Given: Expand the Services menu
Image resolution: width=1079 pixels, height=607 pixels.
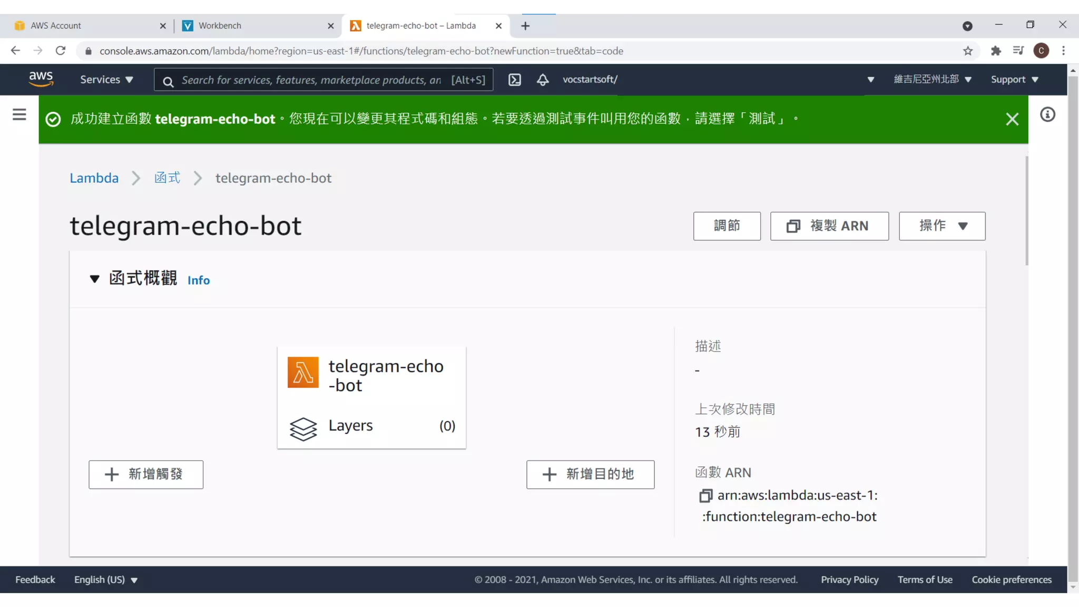Looking at the screenshot, I should [106, 80].
